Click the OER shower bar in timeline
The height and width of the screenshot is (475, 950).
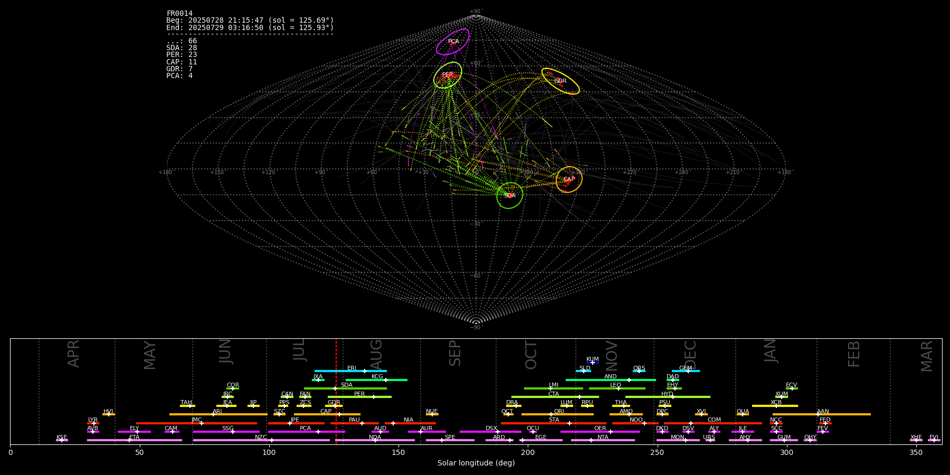click(x=600, y=432)
